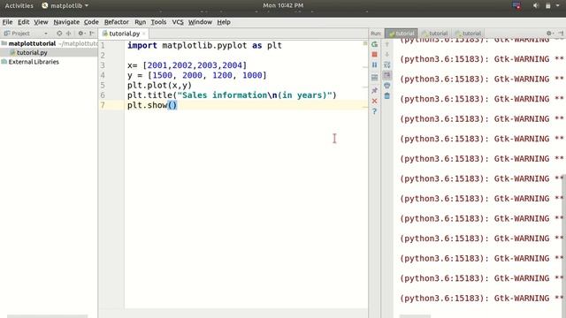The image size is (566, 318).
Task: Toggle scroll to end of console output
Action: pyautogui.click(x=387, y=75)
